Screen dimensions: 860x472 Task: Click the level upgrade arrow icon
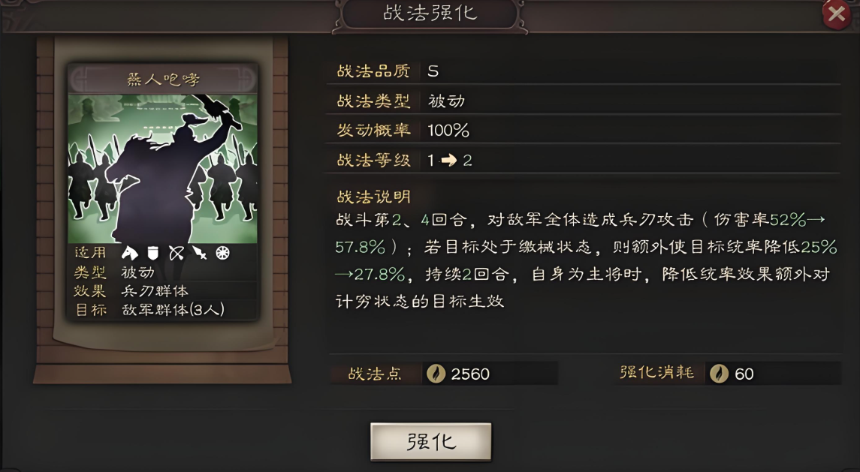[x=448, y=161]
